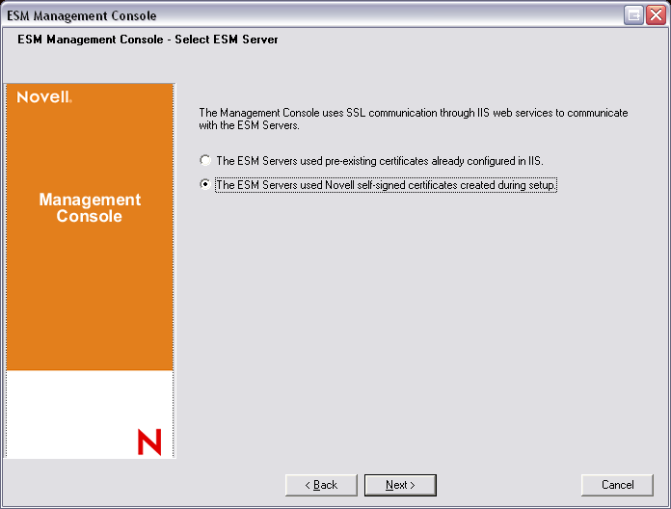Click the SSL communication description paragraph

coord(414,119)
